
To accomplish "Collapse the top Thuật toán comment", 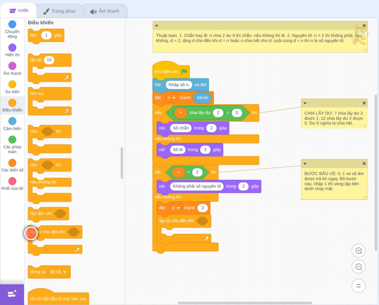I will click(157, 26).
